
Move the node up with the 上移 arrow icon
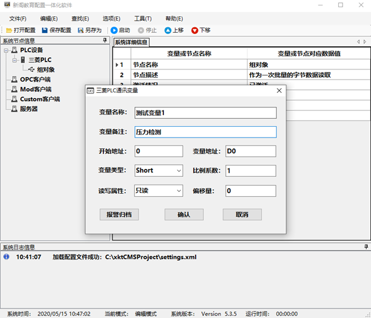168,30
